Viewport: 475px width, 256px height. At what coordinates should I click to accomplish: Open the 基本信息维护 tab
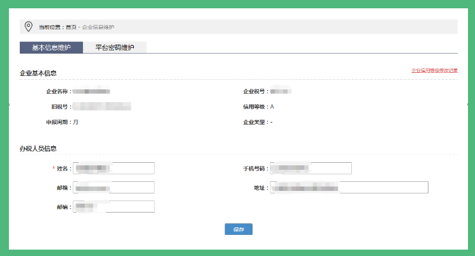51,48
